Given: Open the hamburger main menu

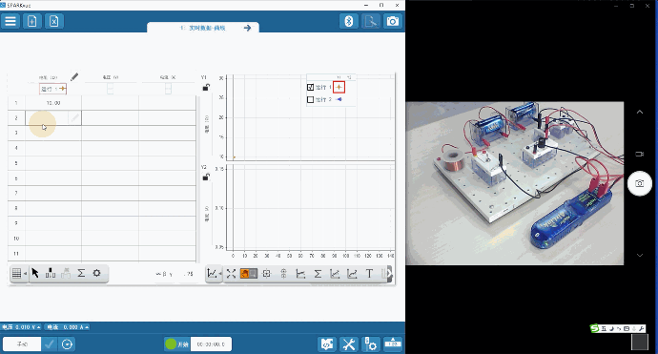Looking at the screenshot, I should 10,21.
